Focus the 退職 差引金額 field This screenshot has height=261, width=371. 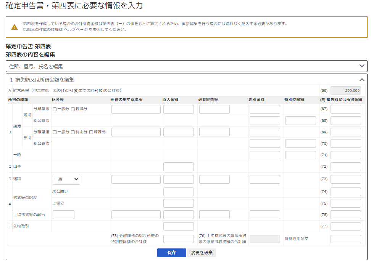pyautogui.click(x=265, y=179)
